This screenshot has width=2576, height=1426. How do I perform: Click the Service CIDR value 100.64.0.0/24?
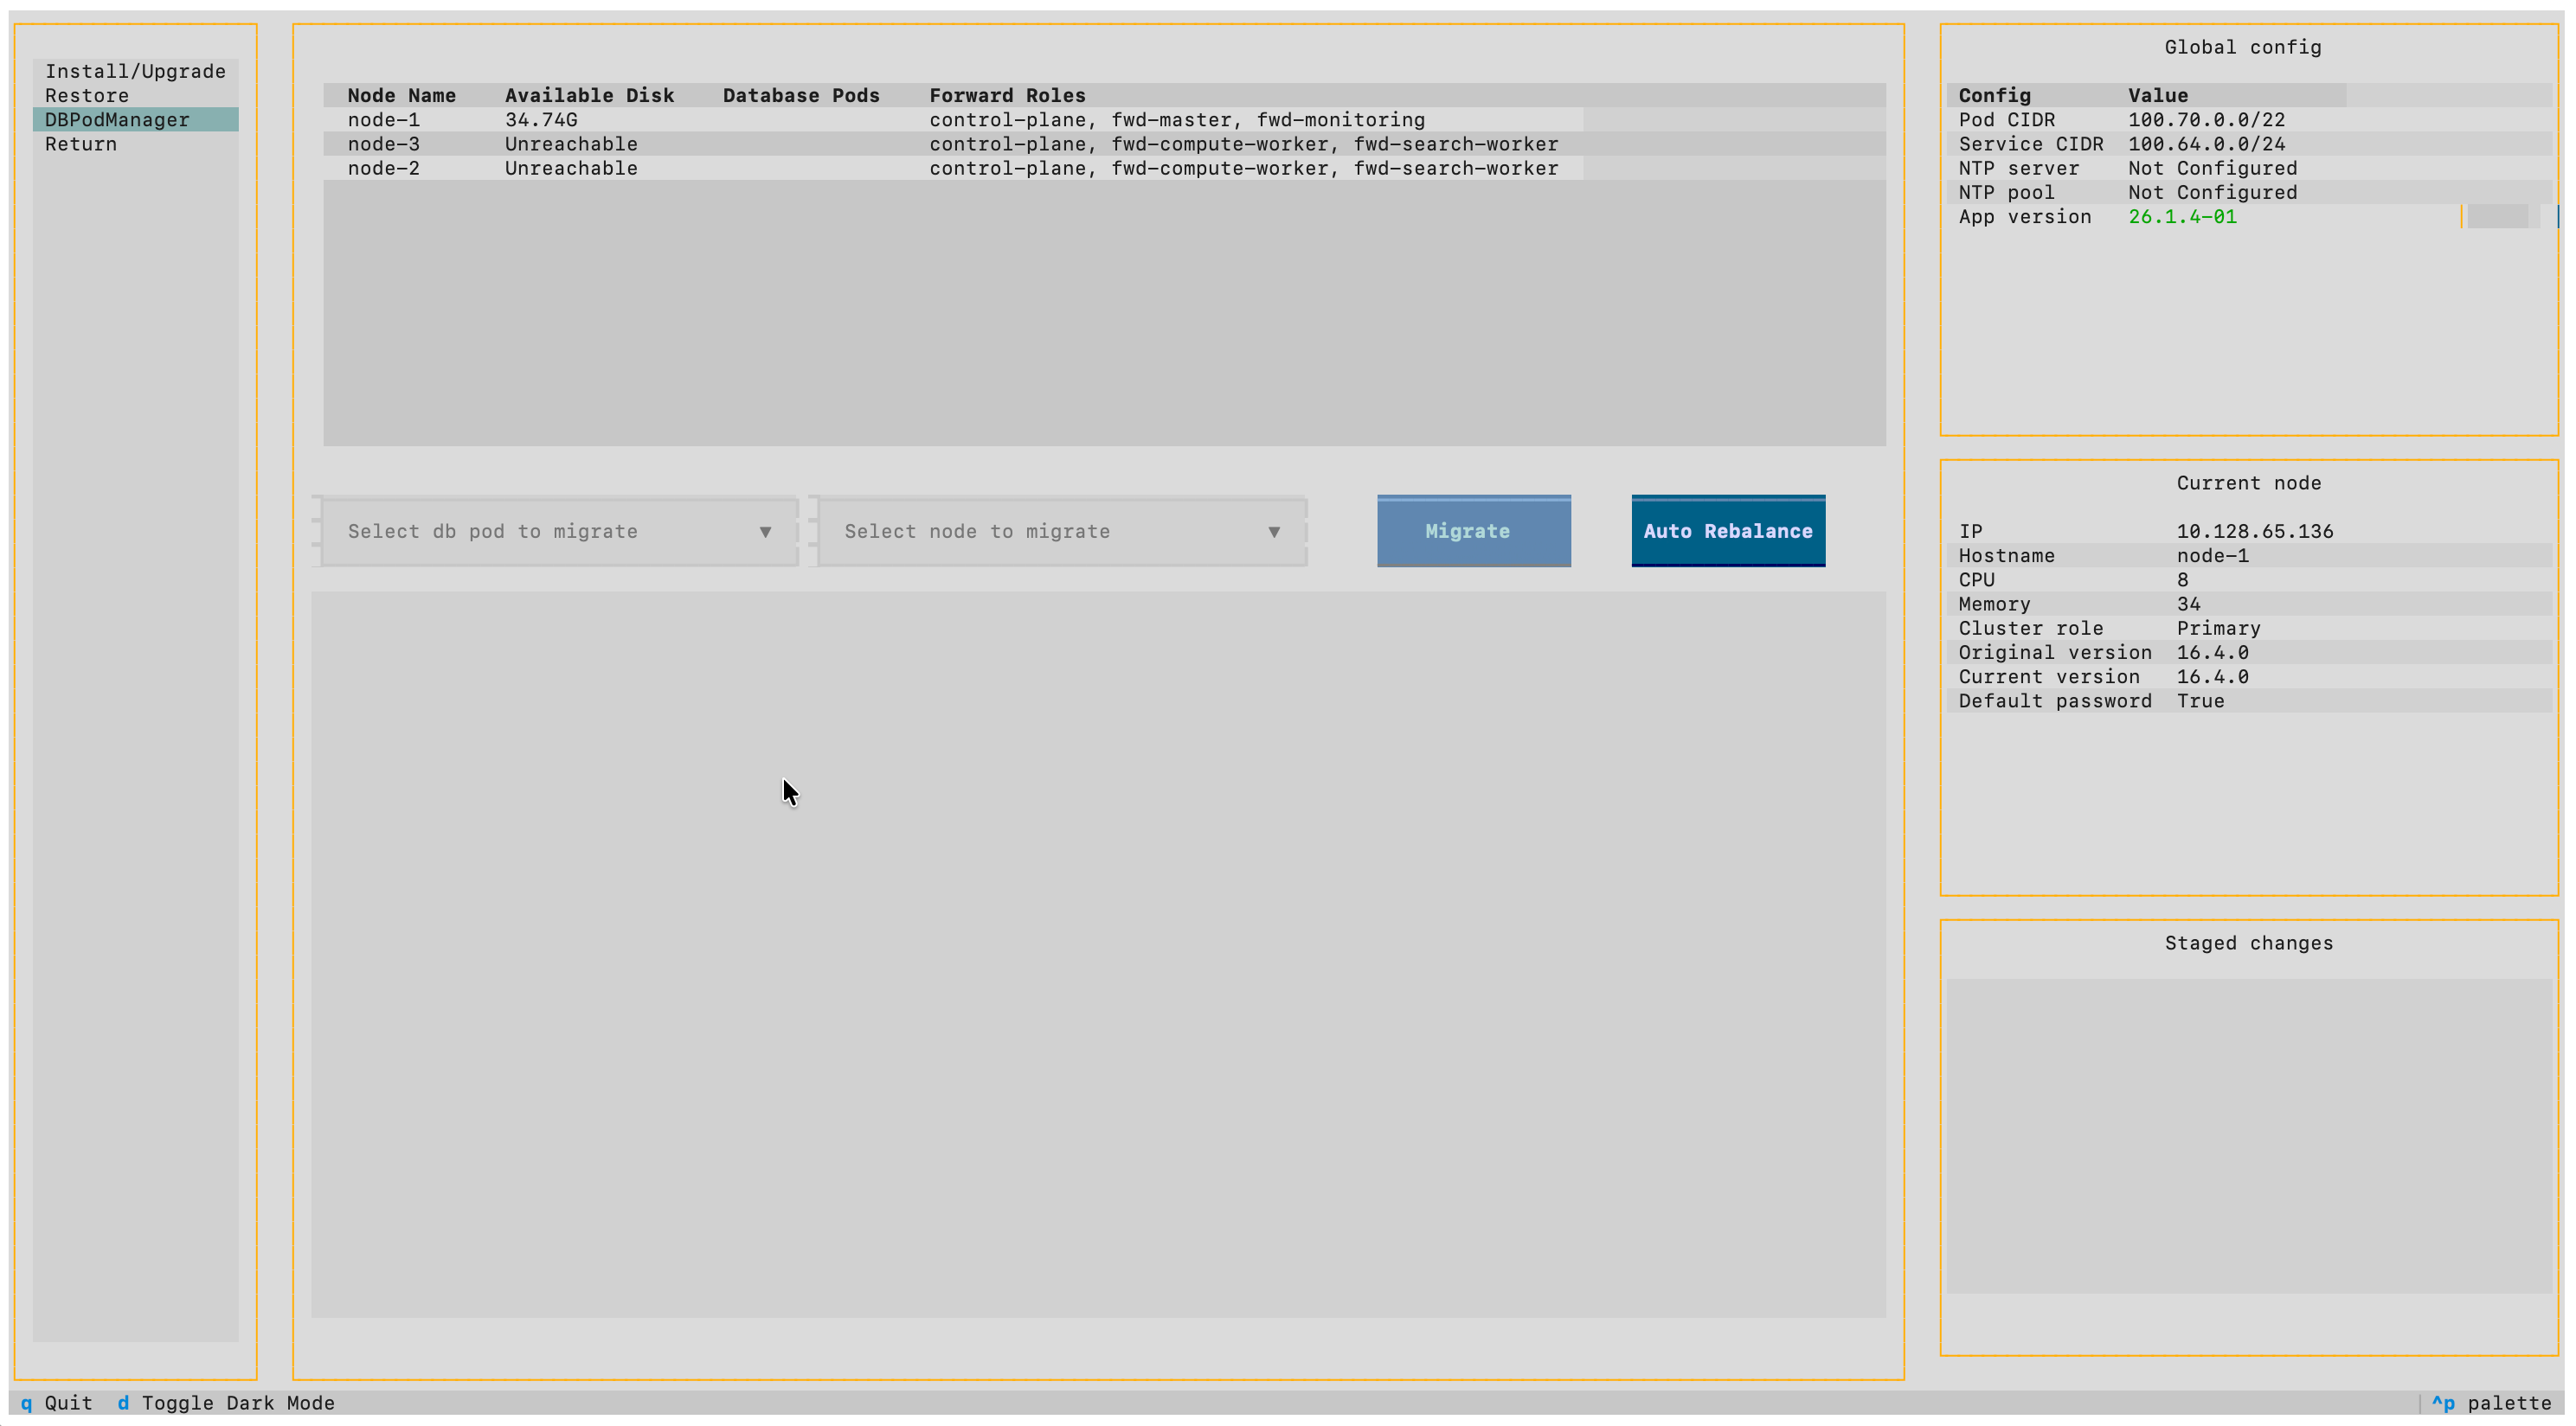coord(2206,144)
